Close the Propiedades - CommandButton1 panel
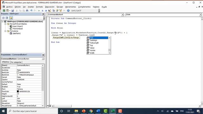The image size is (203, 114). (43, 55)
